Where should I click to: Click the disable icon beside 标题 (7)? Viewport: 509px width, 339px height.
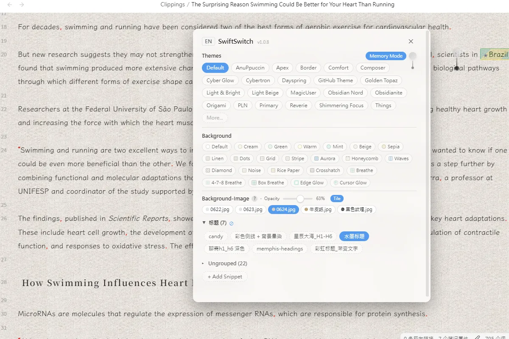[231, 223]
